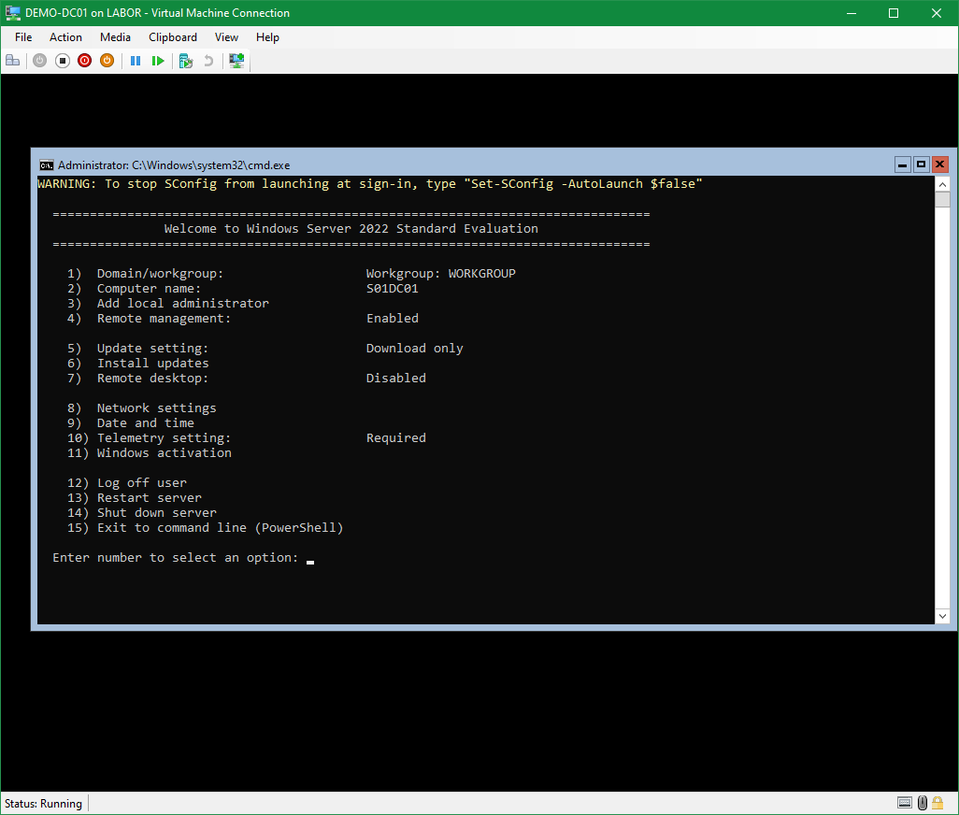The image size is (959, 815).
Task: Minimize the cmd.exe console window
Action: (903, 164)
